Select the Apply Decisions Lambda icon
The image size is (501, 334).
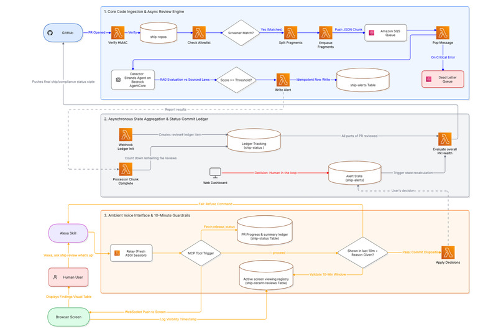[448, 252]
